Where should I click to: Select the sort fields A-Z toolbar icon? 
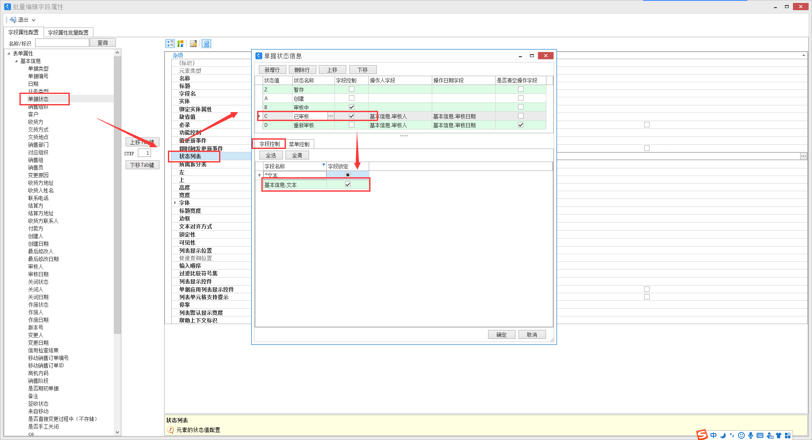tap(181, 43)
